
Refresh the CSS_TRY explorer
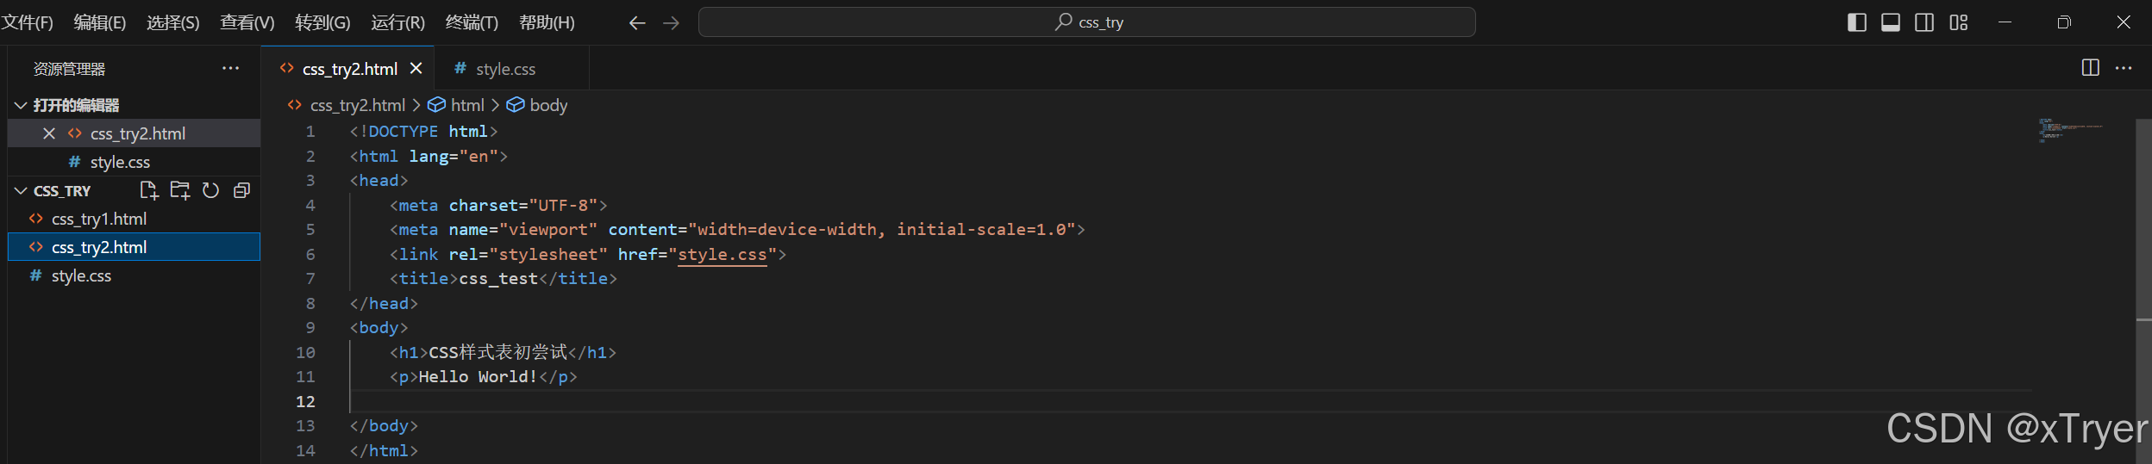210,190
